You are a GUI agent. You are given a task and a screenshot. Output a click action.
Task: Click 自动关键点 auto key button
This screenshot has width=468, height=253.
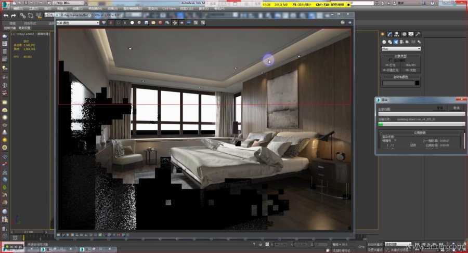click(375, 244)
